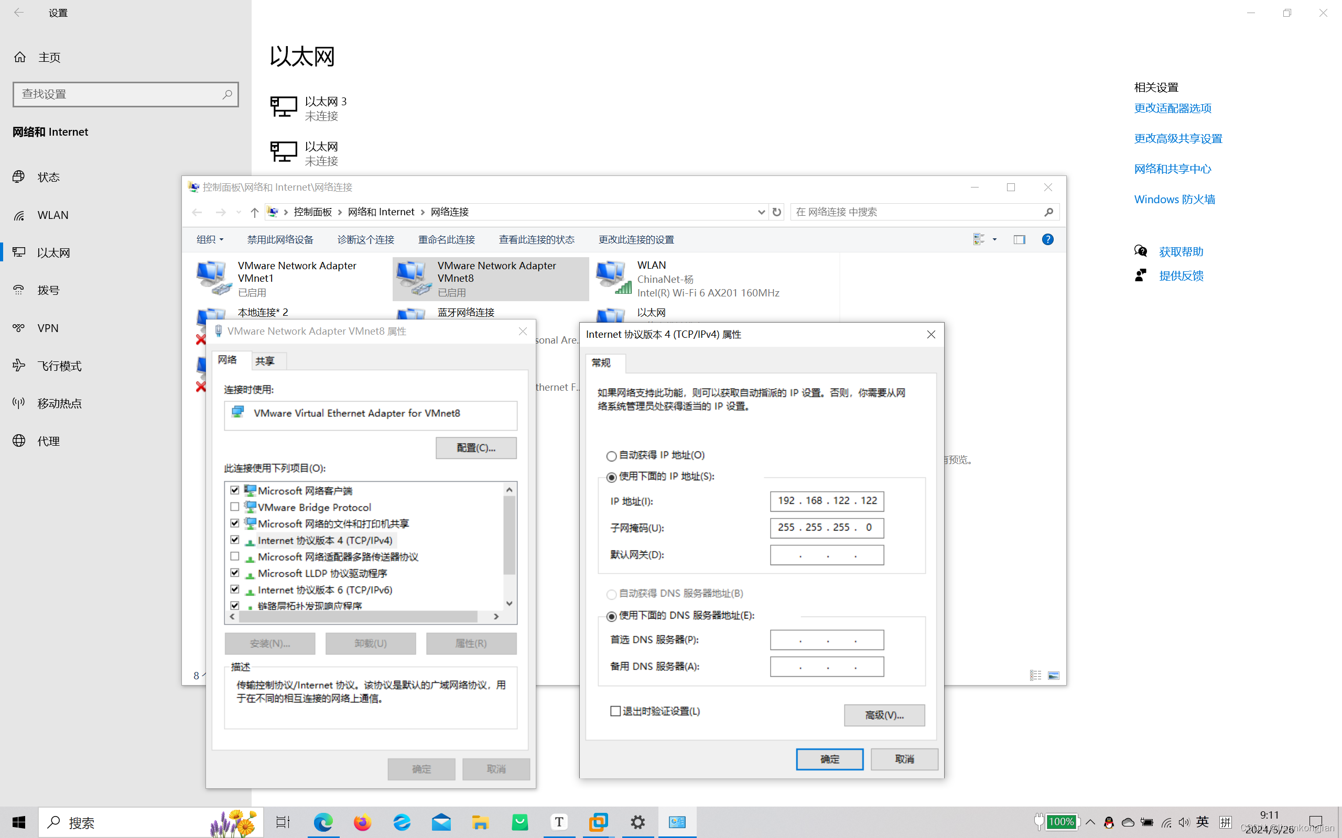Open Microsoft Edge from taskbar
Viewport: 1342px width, 838px height.
click(x=323, y=822)
